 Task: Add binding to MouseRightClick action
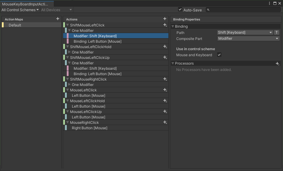(165, 122)
